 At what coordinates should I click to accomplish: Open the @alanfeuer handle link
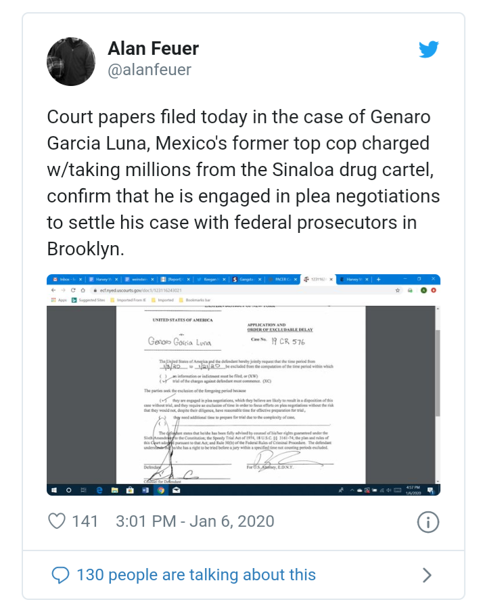(x=149, y=70)
